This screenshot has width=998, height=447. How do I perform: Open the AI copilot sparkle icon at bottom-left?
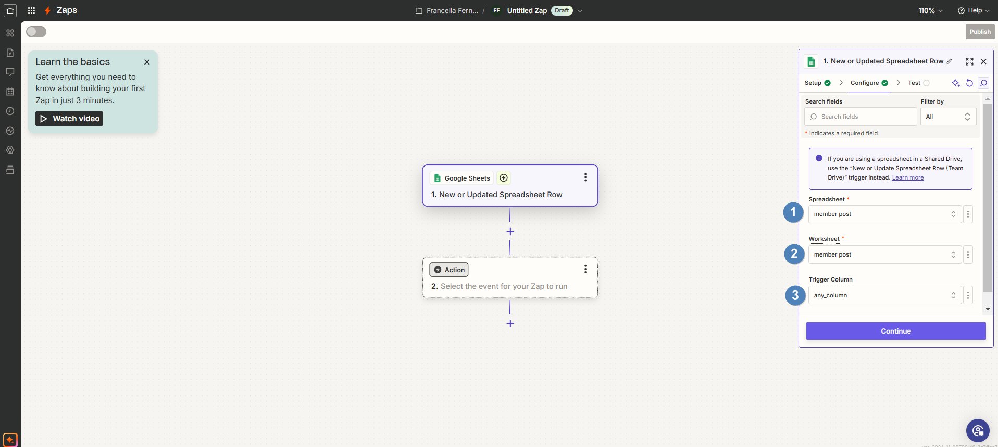pyautogui.click(x=10, y=440)
